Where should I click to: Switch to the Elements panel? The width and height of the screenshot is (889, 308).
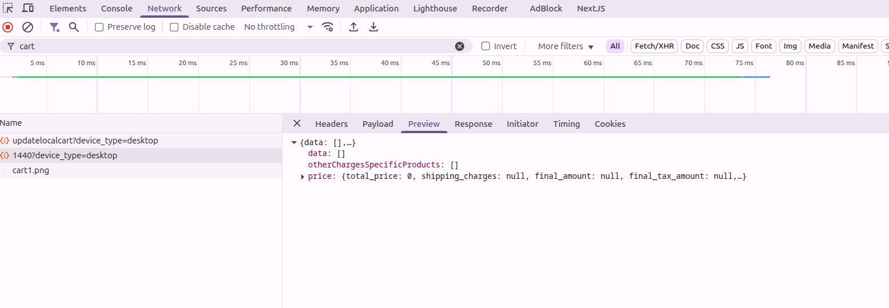[68, 9]
